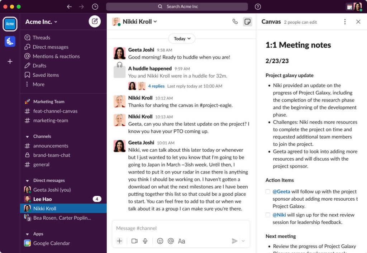Record an audio clip with the microphone icon

[145, 241]
